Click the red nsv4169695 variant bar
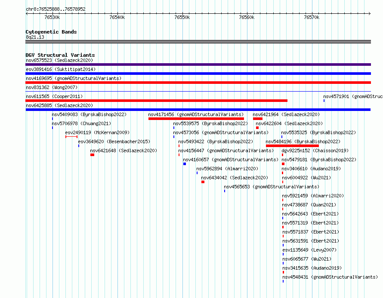The width and height of the screenshot is (383, 298). click(x=198, y=83)
